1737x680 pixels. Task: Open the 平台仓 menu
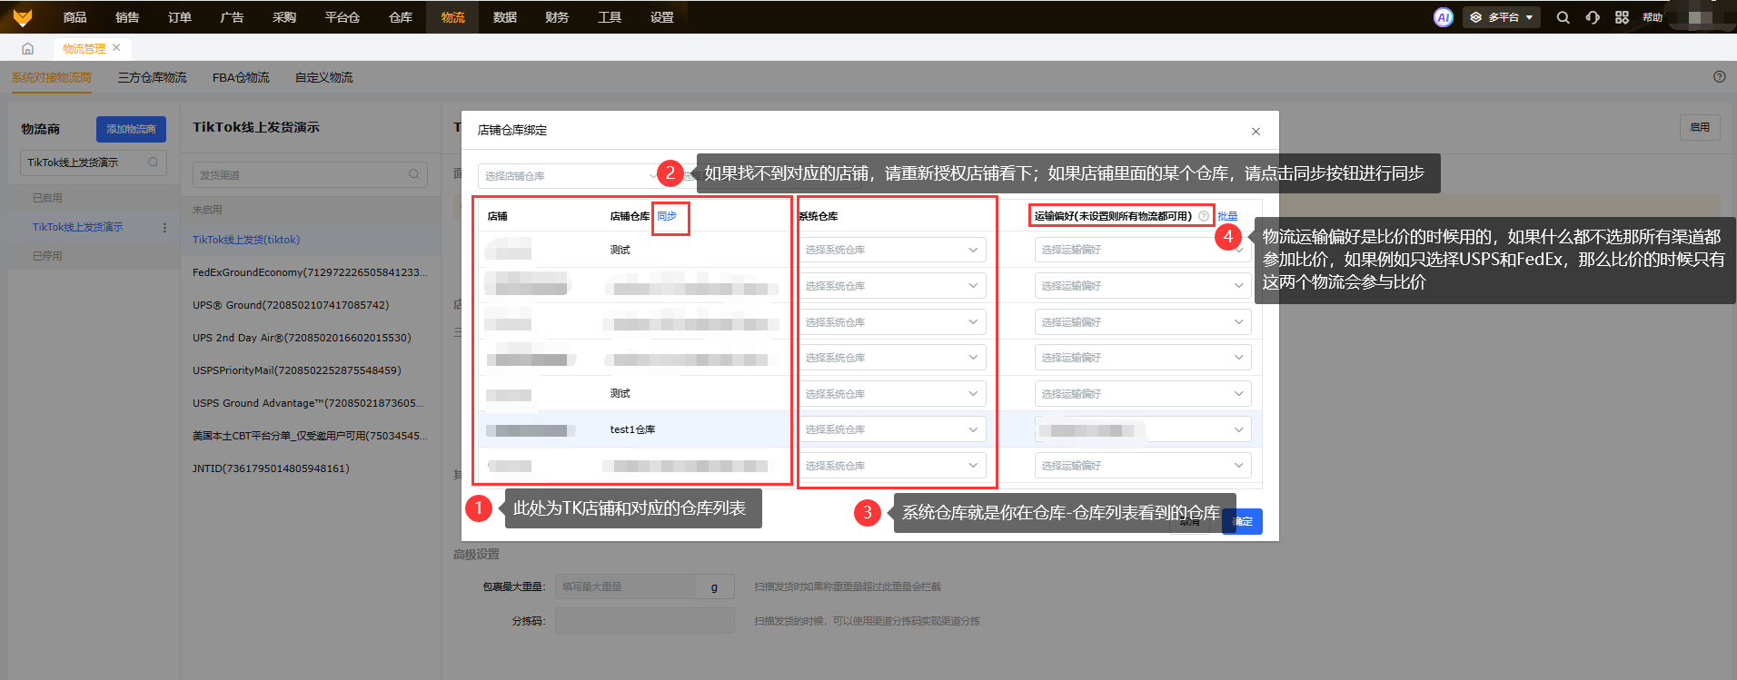coord(342,17)
